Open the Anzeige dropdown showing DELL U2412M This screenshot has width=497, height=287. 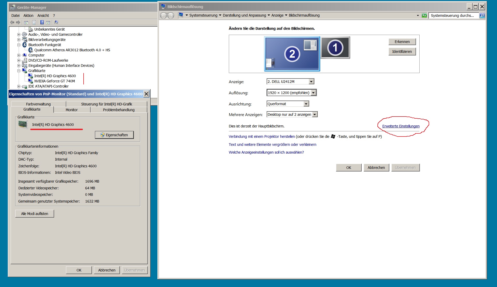[311, 82]
